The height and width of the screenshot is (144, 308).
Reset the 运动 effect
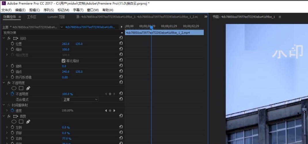(121, 38)
